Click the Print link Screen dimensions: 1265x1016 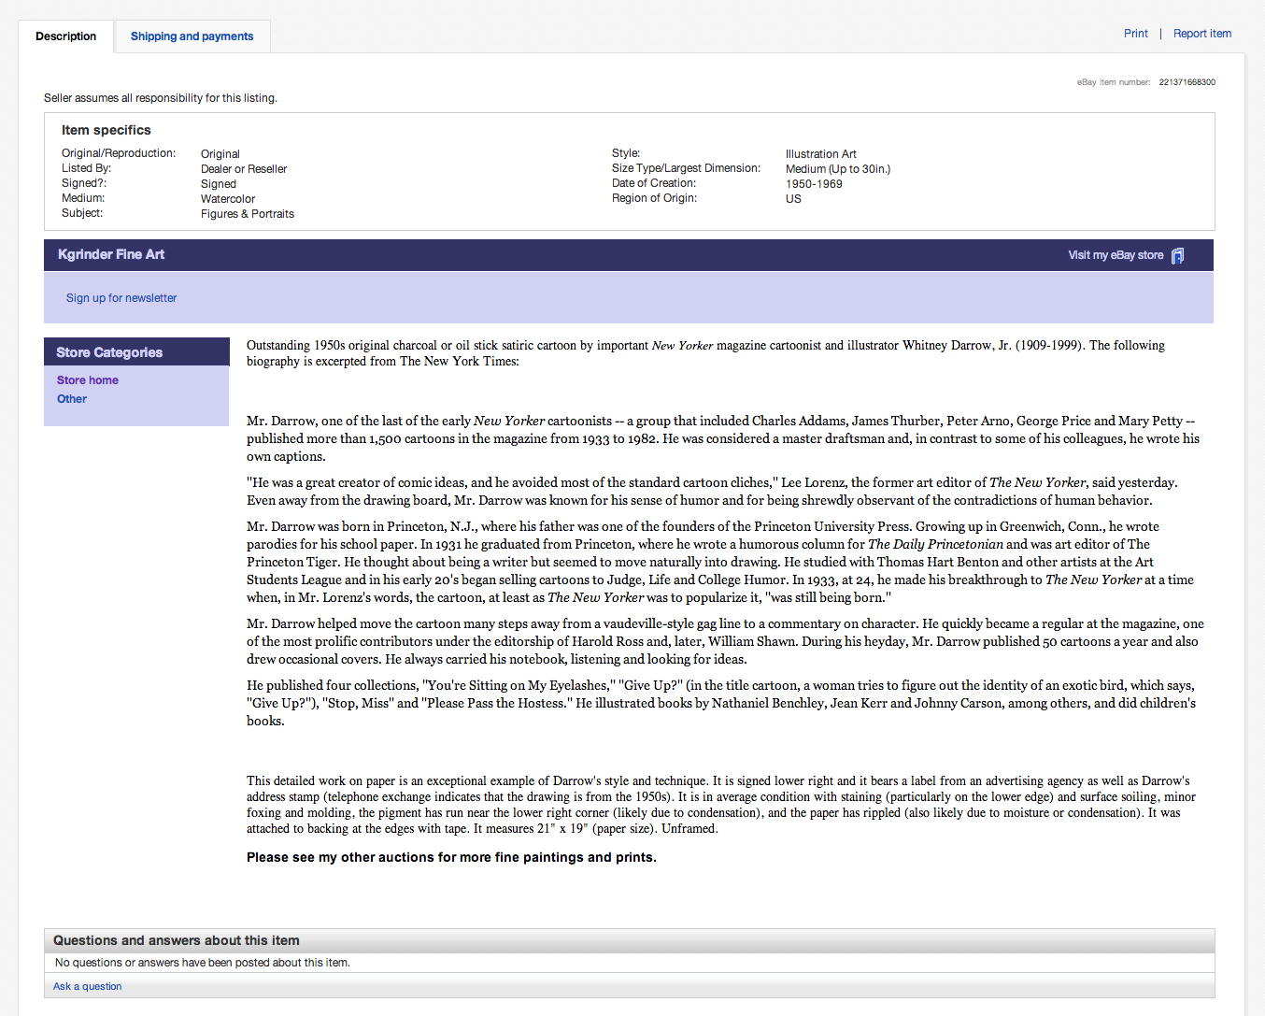[x=1135, y=34]
